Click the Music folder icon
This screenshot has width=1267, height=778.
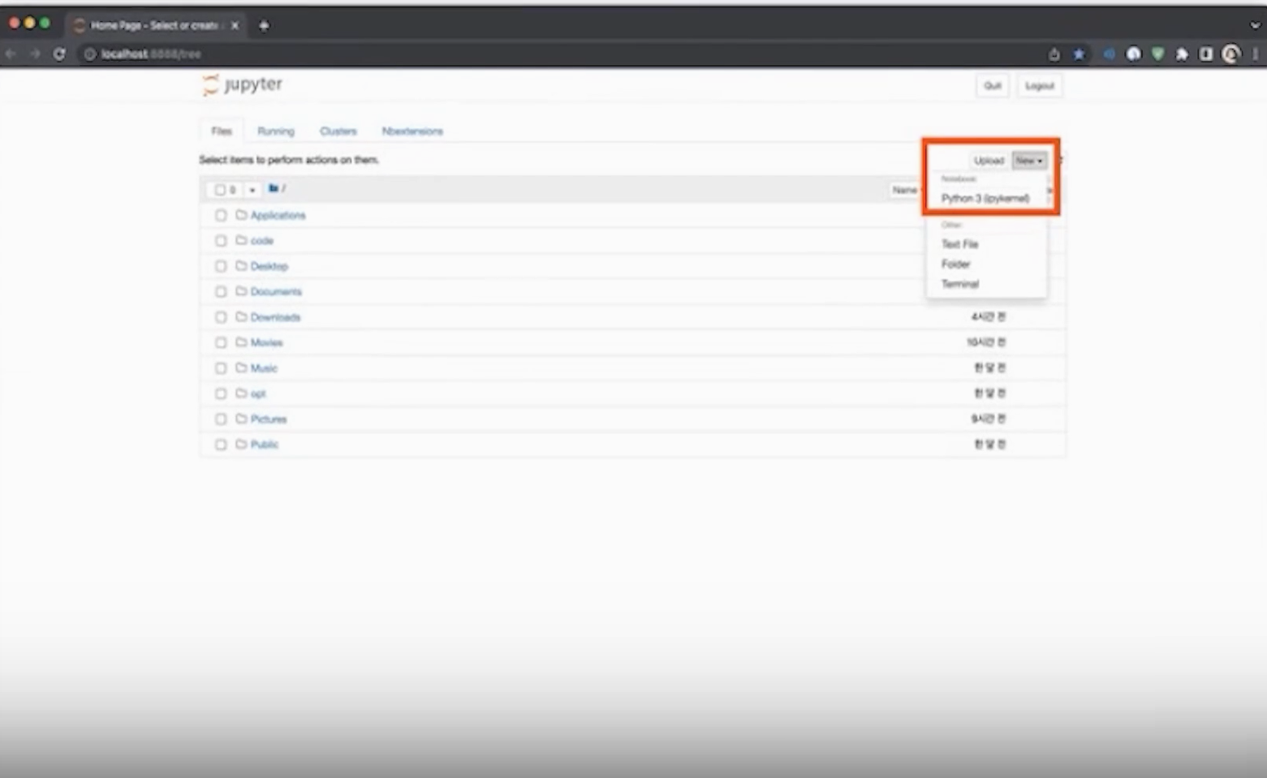click(x=241, y=368)
